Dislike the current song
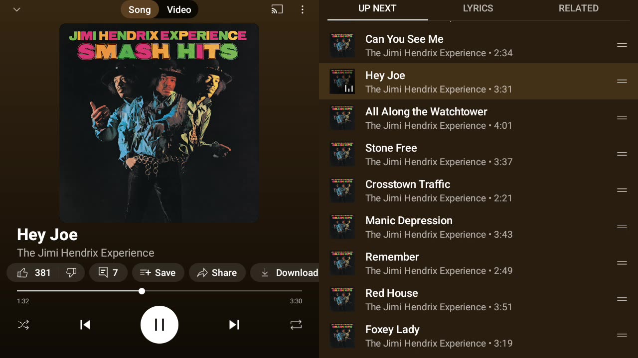Viewport: 638px width, 358px height. (71, 272)
